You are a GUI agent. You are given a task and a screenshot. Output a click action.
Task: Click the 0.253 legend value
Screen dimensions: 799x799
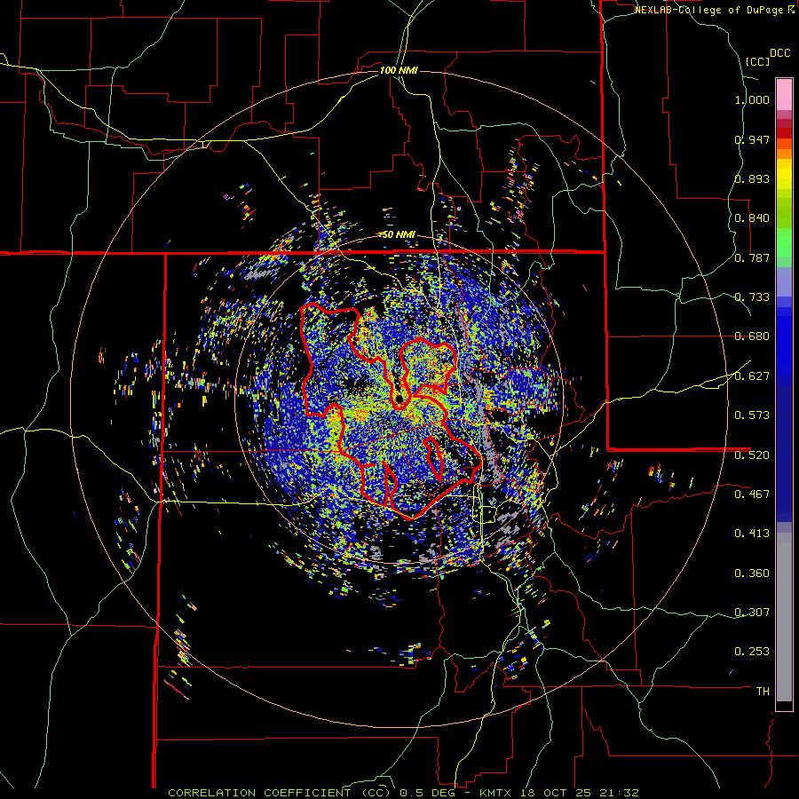click(x=752, y=652)
